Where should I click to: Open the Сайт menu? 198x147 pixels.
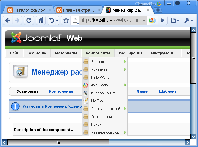pyautogui.click(x=14, y=53)
